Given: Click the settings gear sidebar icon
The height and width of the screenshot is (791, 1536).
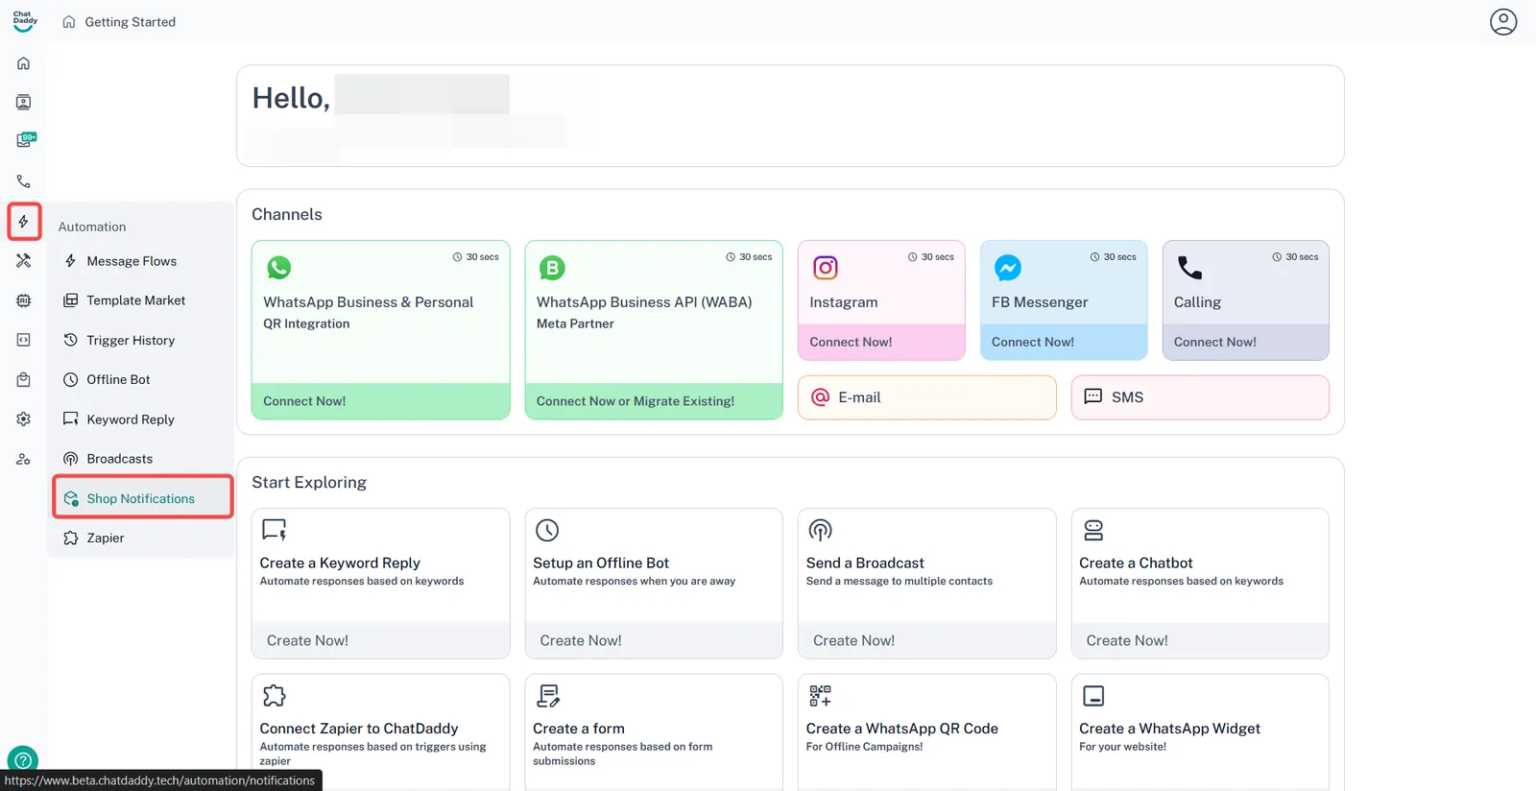Looking at the screenshot, I should (x=24, y=419).
